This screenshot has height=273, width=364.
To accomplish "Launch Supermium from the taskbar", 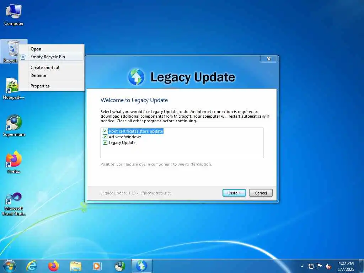I will [120, 266].
